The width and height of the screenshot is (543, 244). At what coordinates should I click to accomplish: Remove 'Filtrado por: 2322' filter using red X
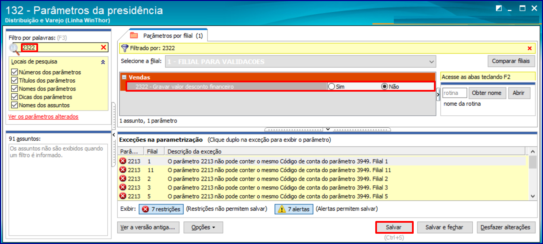click(x=530, y=48)
